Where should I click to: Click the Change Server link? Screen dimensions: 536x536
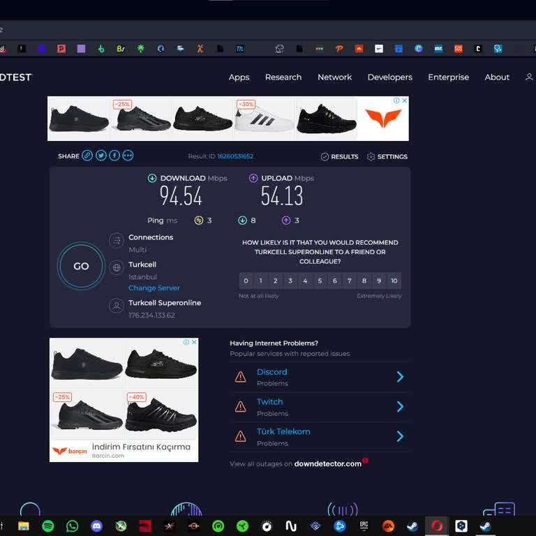[154, 288]
